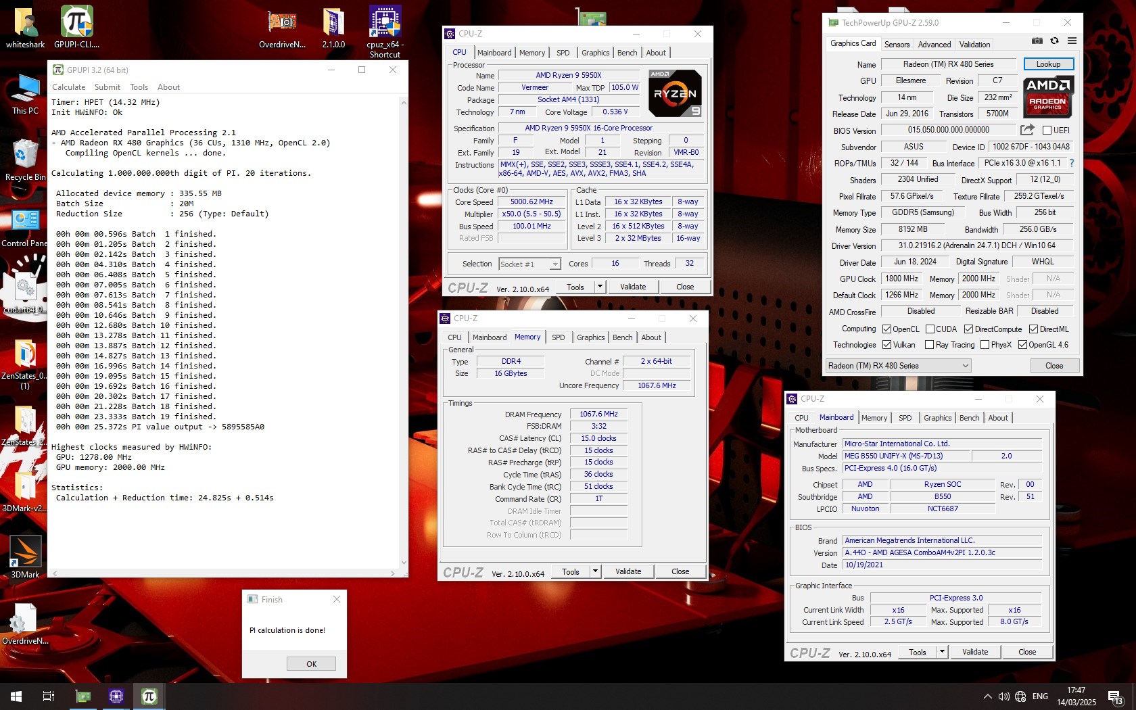
Task: Click the CPU-Z taskbar icon
Action: point(116,696)
